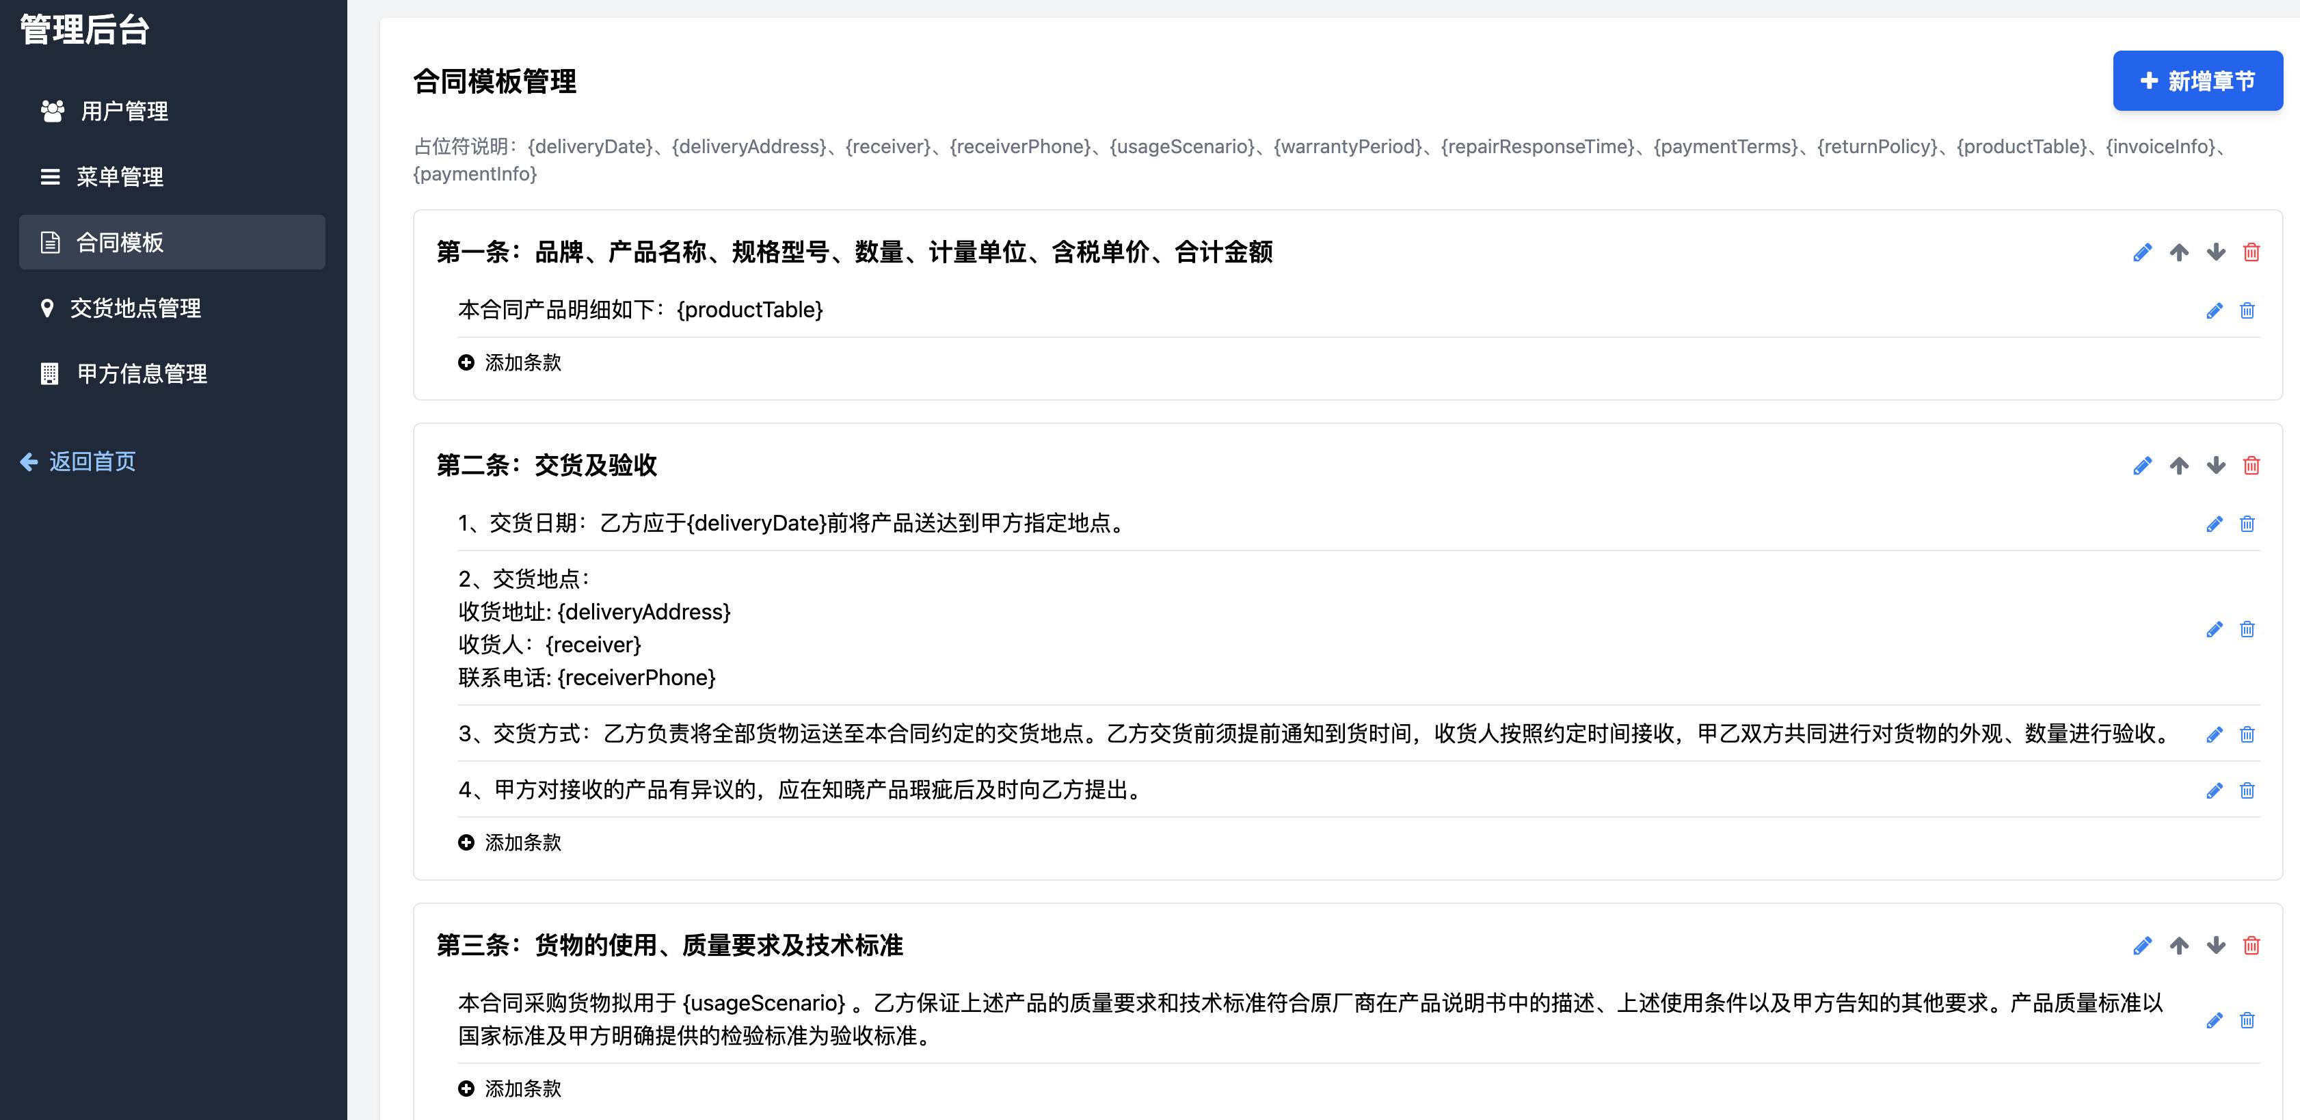Open 用户管理 in the sidebar
The width and height of the screenshot is (2300, 1120).
pos(172,111)
